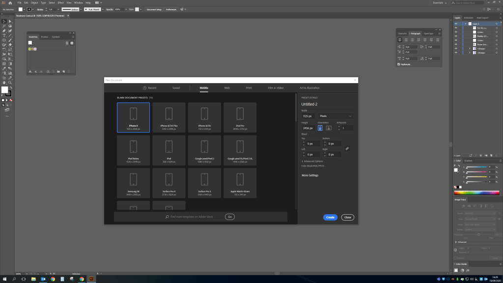The width and height of the screenshot is (503, 283).
Task: Switch to the Web presets tab
Action: (227, 88)
